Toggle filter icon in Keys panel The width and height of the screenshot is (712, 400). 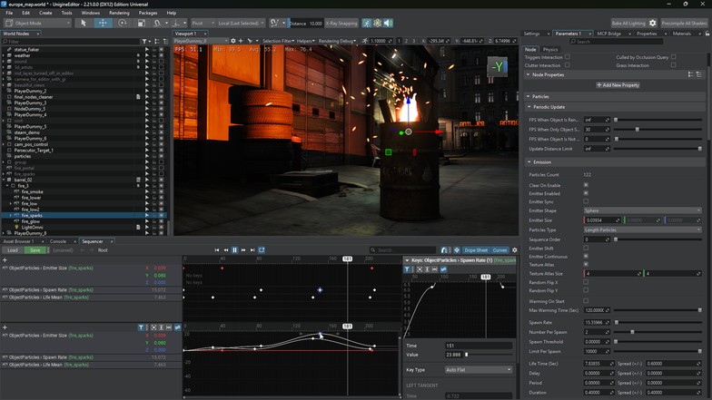point(407,268)
